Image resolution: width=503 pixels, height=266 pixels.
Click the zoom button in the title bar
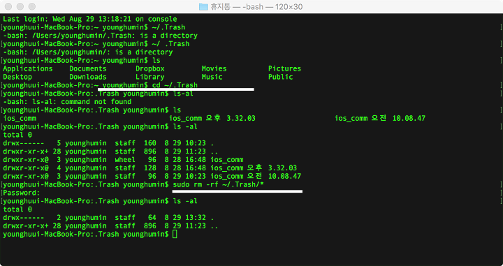pos(31,6)
